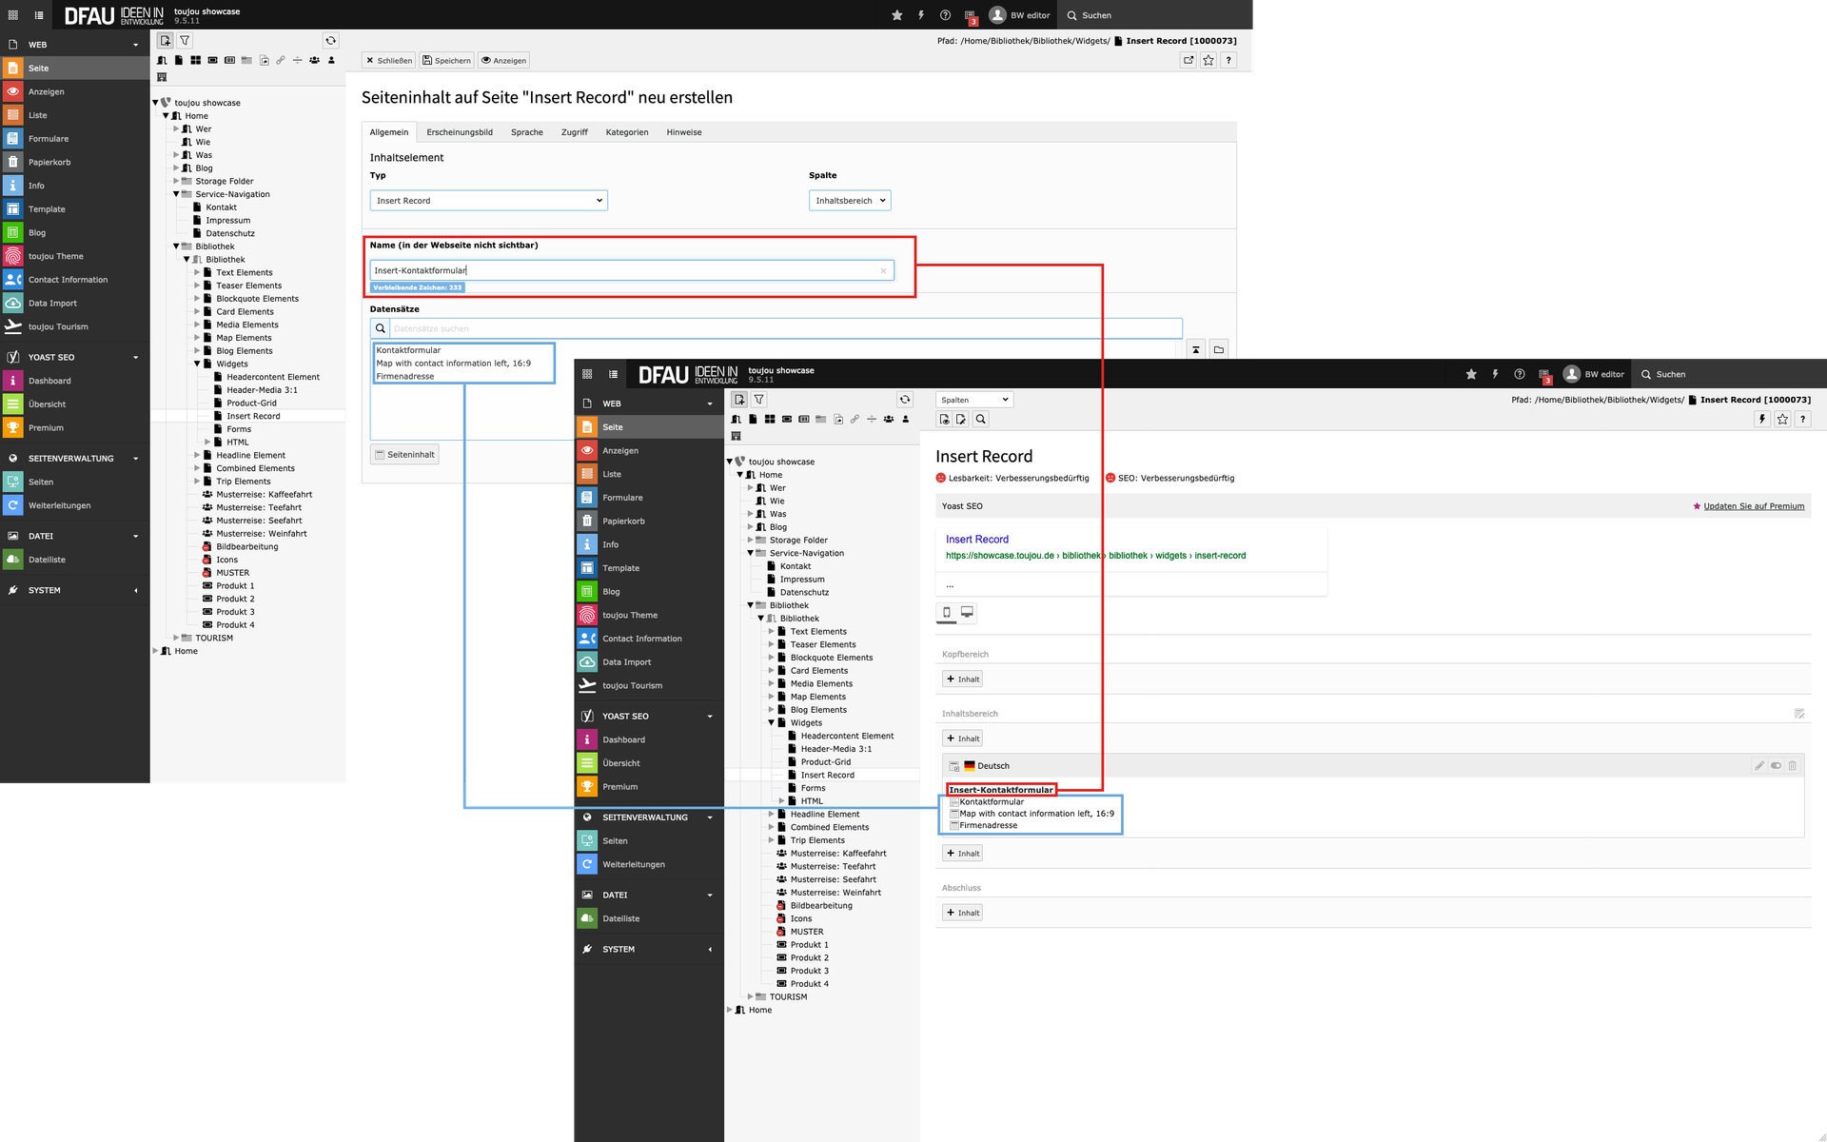1827x1142 pixels.
Task: Click the Papierkorb module icon in the left sidebar
Action: tap(13, 162)
